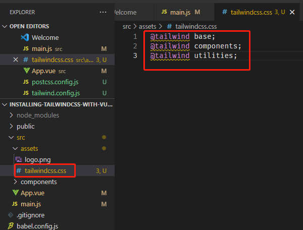The width and height of the screenshot is (303, 230).
Task: Click JS icon of tailwind.config.js
Action: tap(26, 93)
